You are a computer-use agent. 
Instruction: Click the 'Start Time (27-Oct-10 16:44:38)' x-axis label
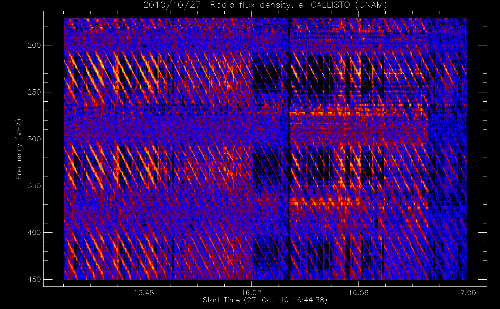point(265,300)
